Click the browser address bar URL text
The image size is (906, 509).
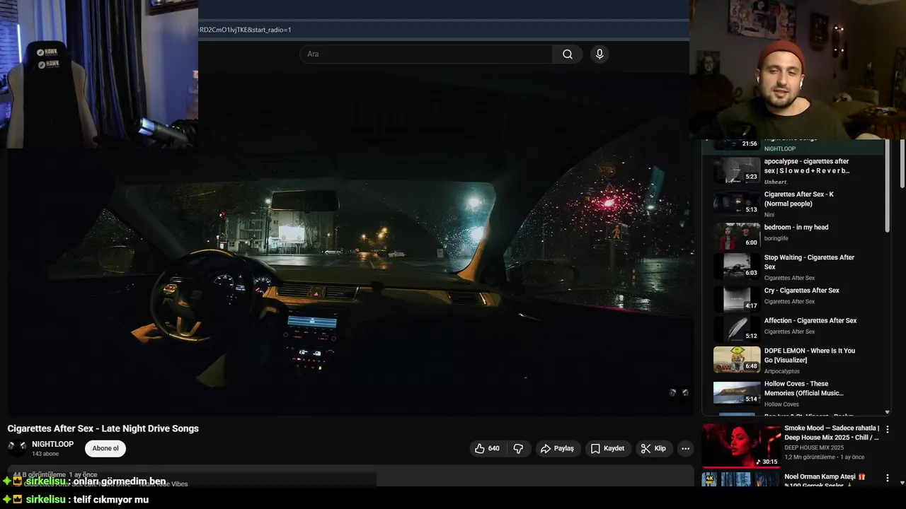tap(246, 30)
